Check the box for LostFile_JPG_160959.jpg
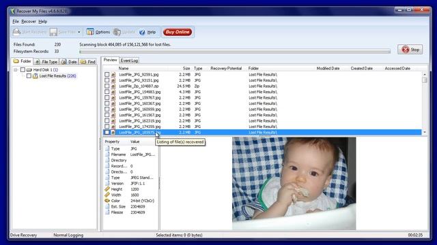 click(107, 109)
